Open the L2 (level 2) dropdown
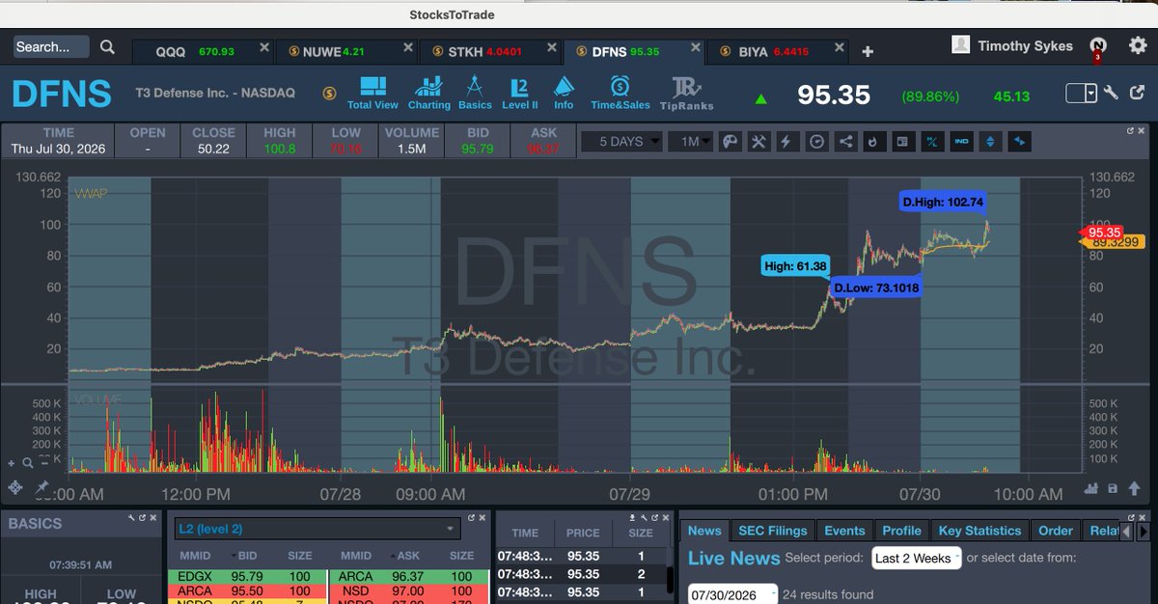The width and height of the screenshot is (1158, 604). (317, 529)
